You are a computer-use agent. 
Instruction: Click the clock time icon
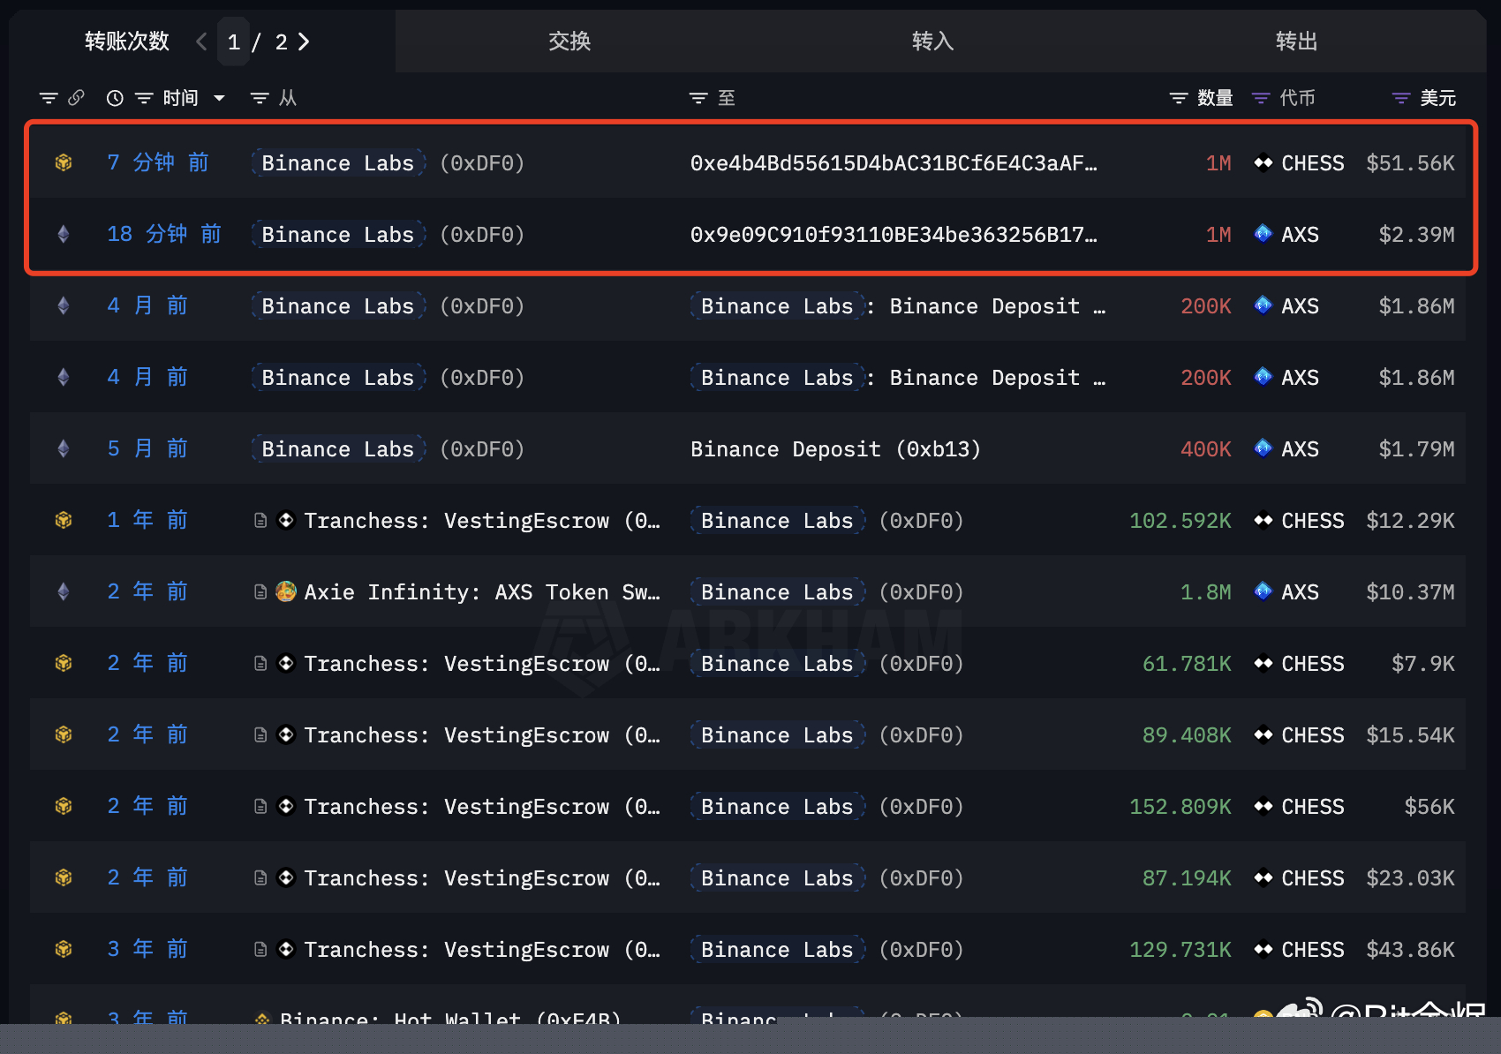pos(115,98)
